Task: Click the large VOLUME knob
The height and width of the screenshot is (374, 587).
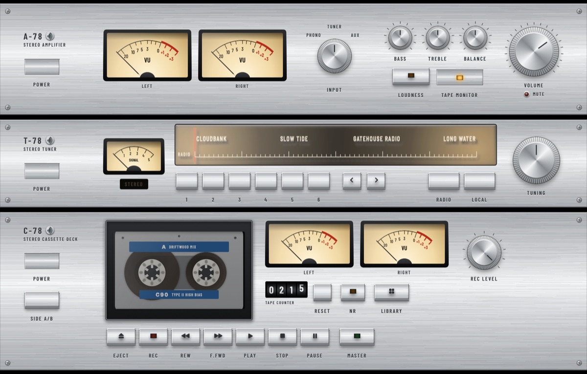Action: point(534,51)
